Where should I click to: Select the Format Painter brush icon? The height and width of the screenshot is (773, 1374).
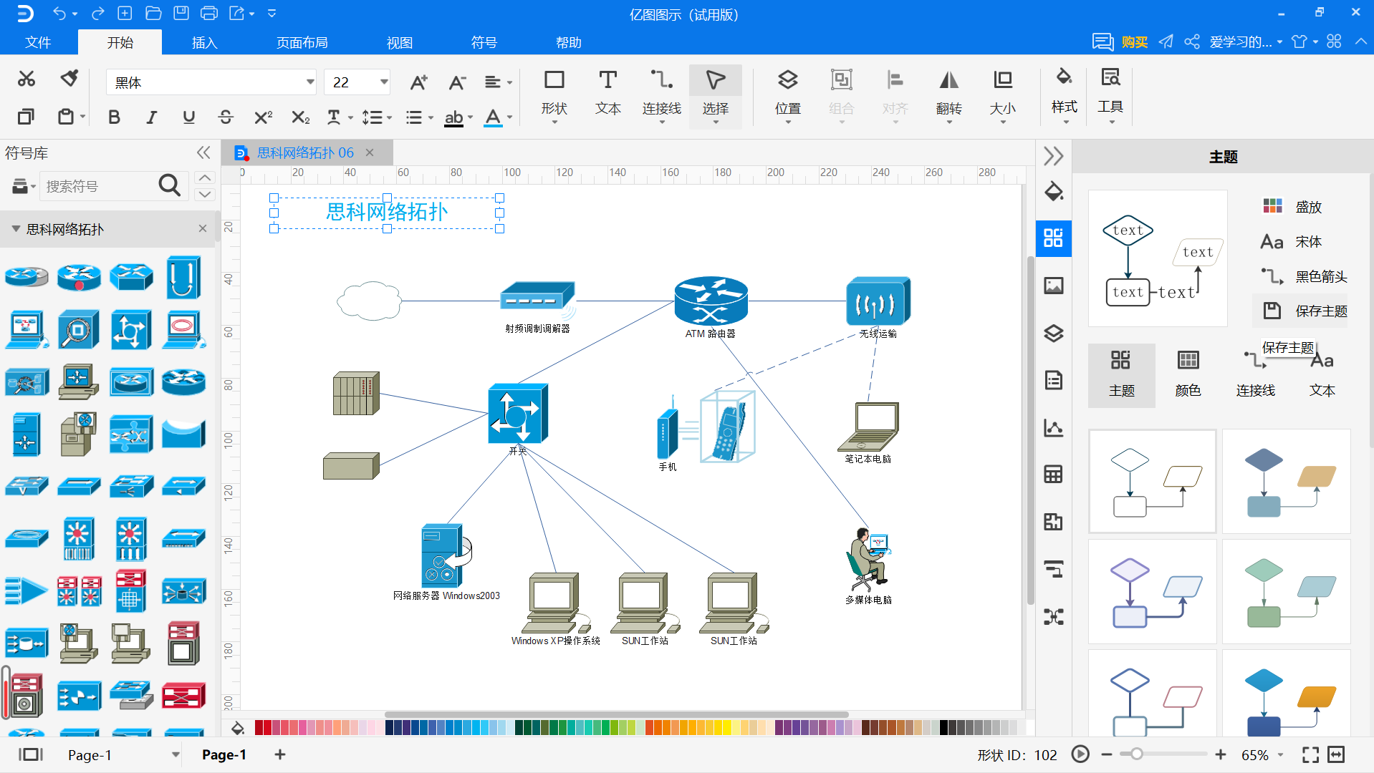coord(69,78)
